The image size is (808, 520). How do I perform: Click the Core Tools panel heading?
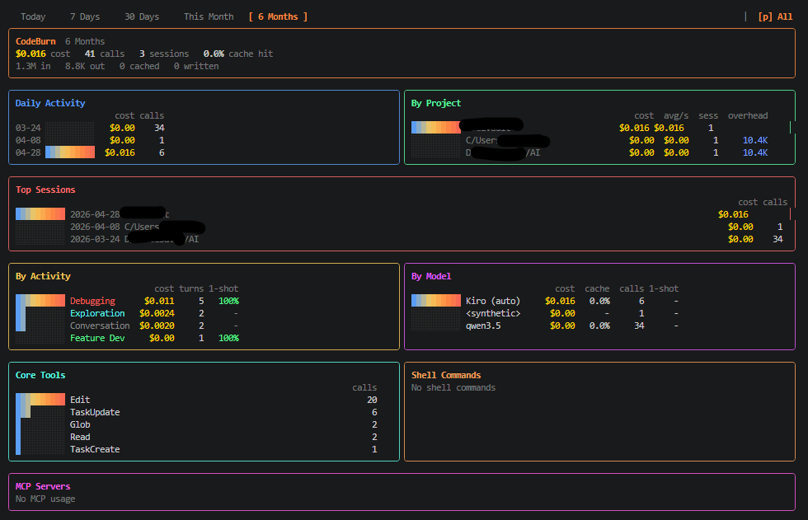40,375
